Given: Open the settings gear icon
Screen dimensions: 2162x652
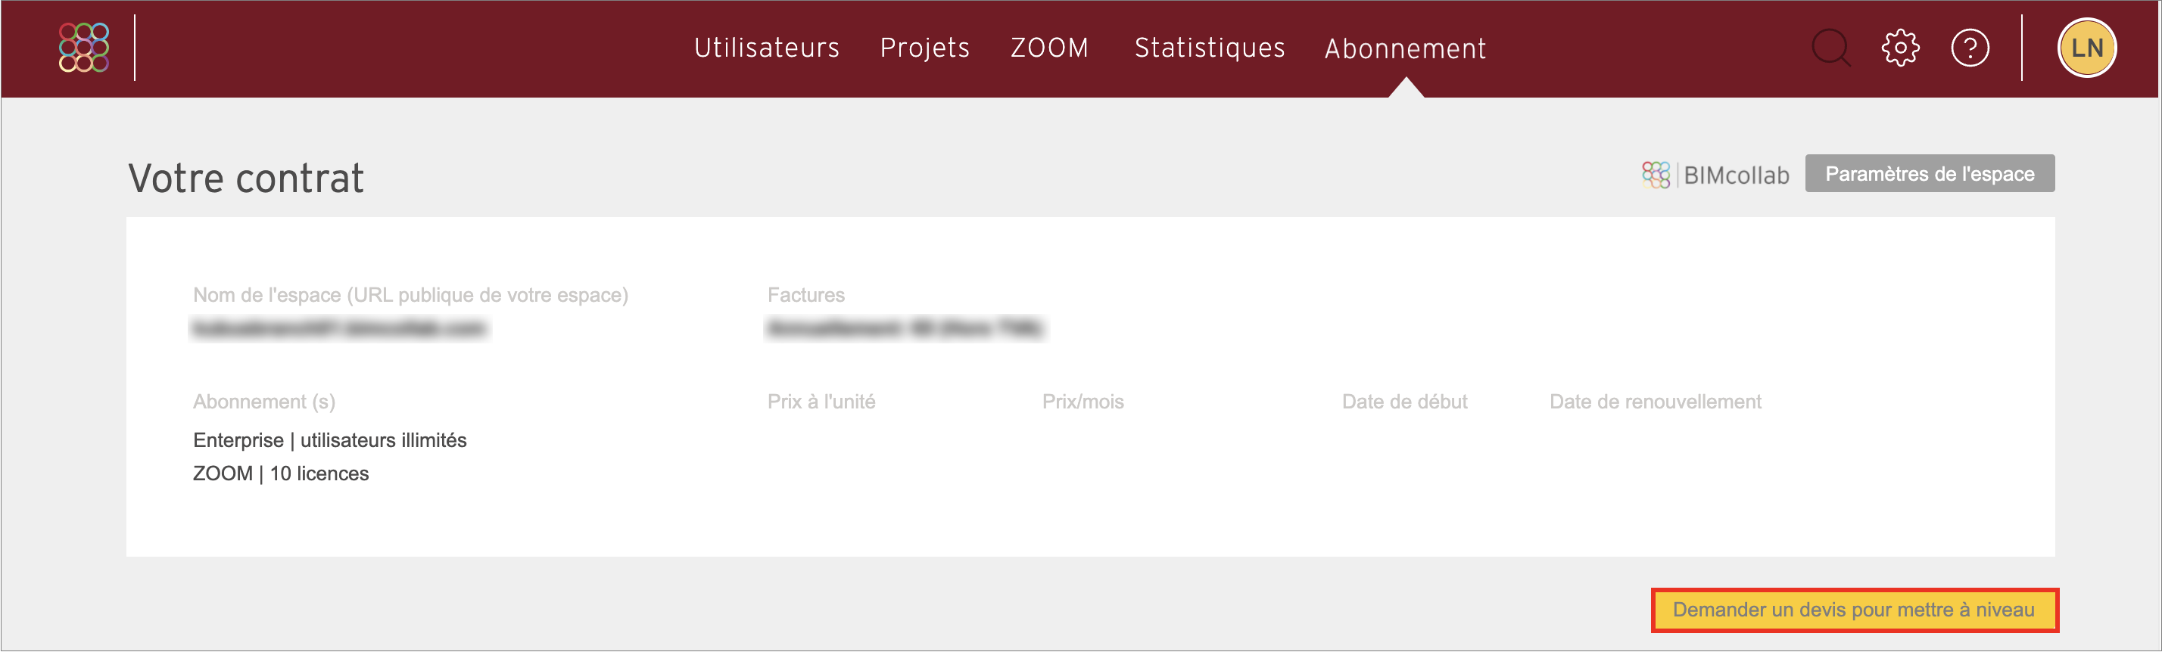Looking at the screenshot, I should click(1900, 48).
